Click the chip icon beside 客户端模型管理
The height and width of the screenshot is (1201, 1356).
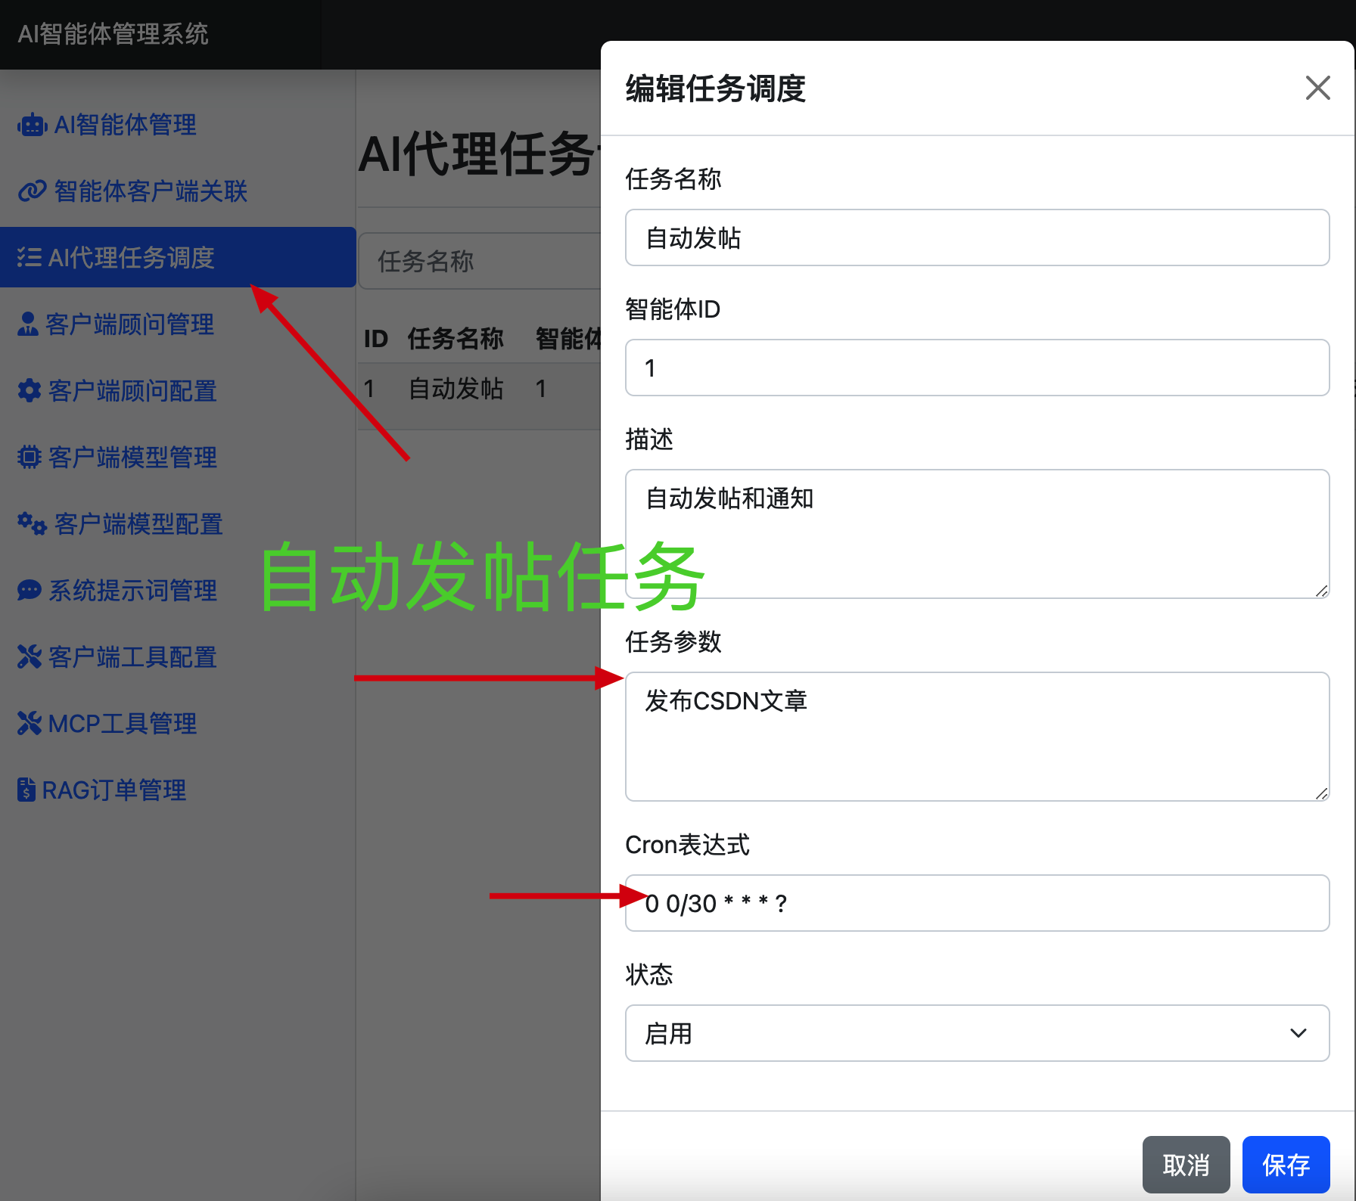point(30,457)
